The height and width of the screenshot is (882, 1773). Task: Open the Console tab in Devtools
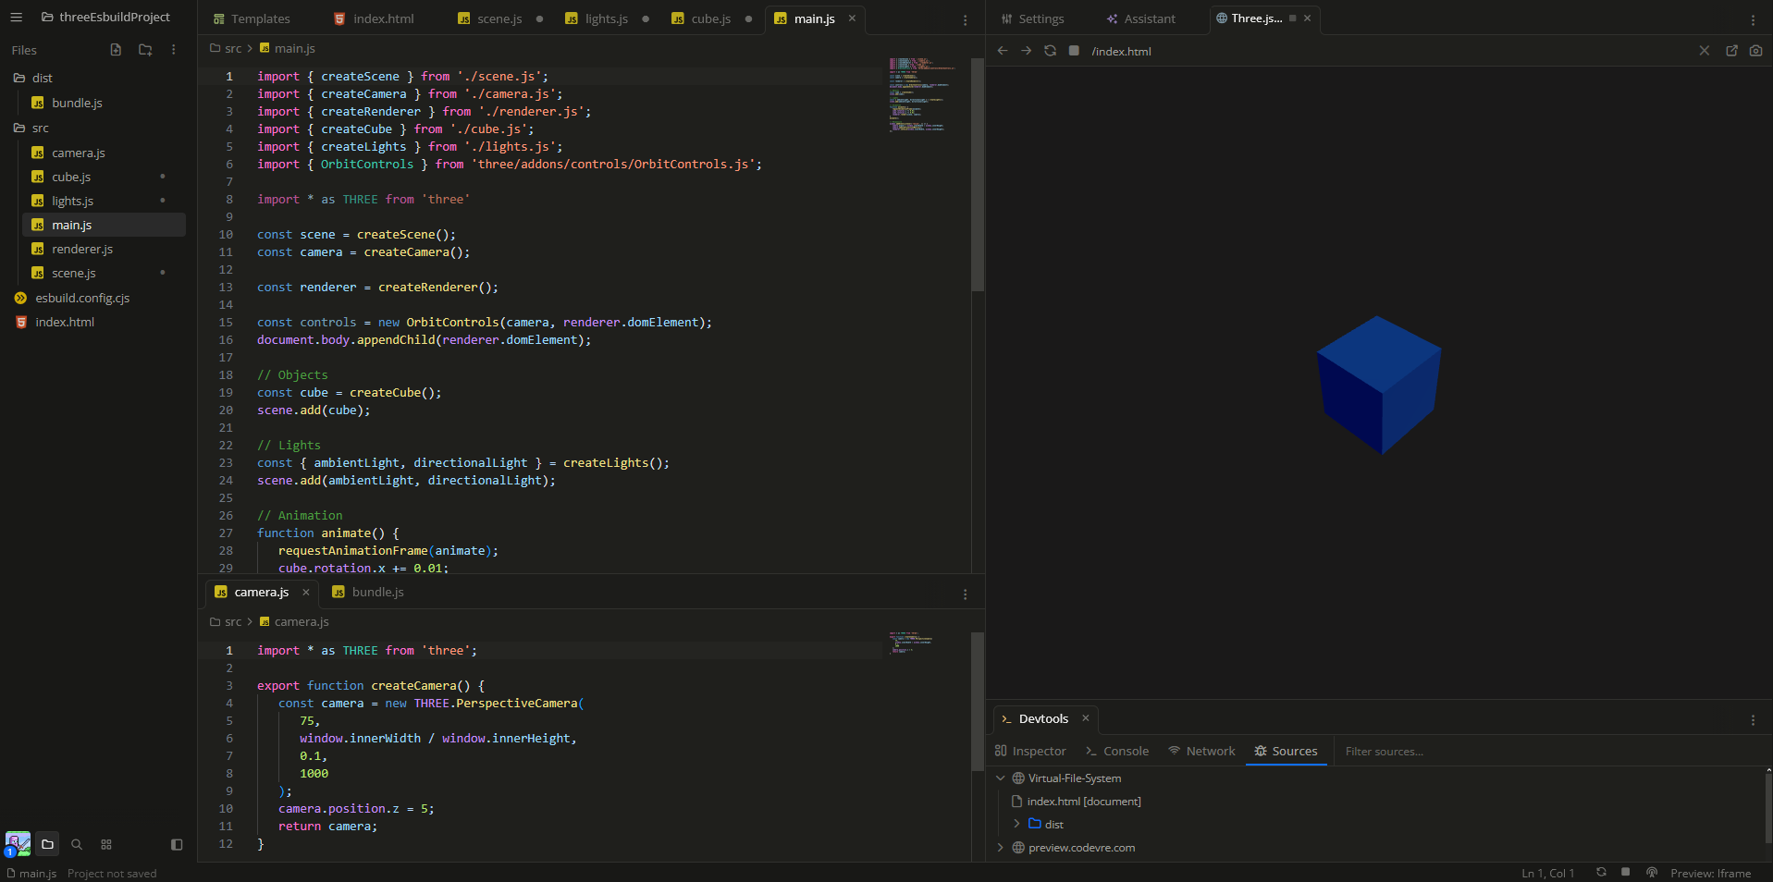(x=1117, y=752)
